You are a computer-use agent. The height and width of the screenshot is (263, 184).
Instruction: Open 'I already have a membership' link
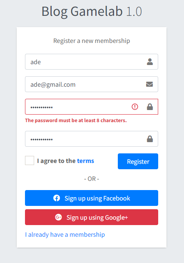point(65,235)
